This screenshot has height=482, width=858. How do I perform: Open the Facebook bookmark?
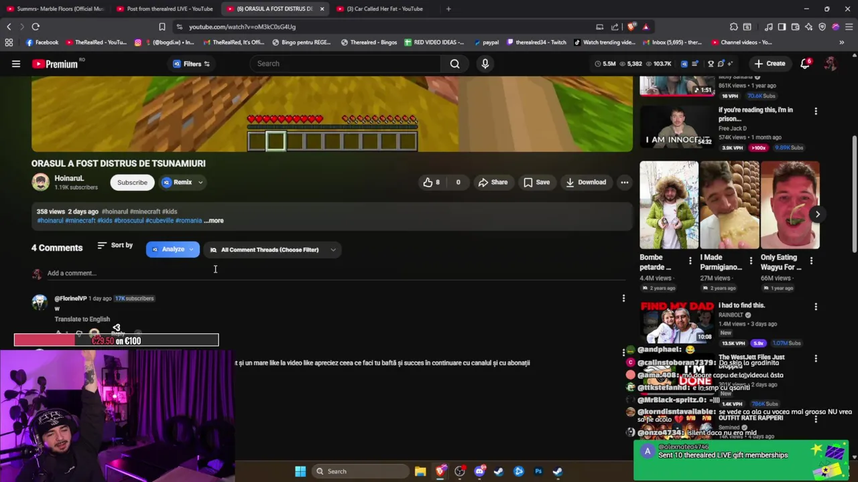pyautogui.click(x=42, y=42)
